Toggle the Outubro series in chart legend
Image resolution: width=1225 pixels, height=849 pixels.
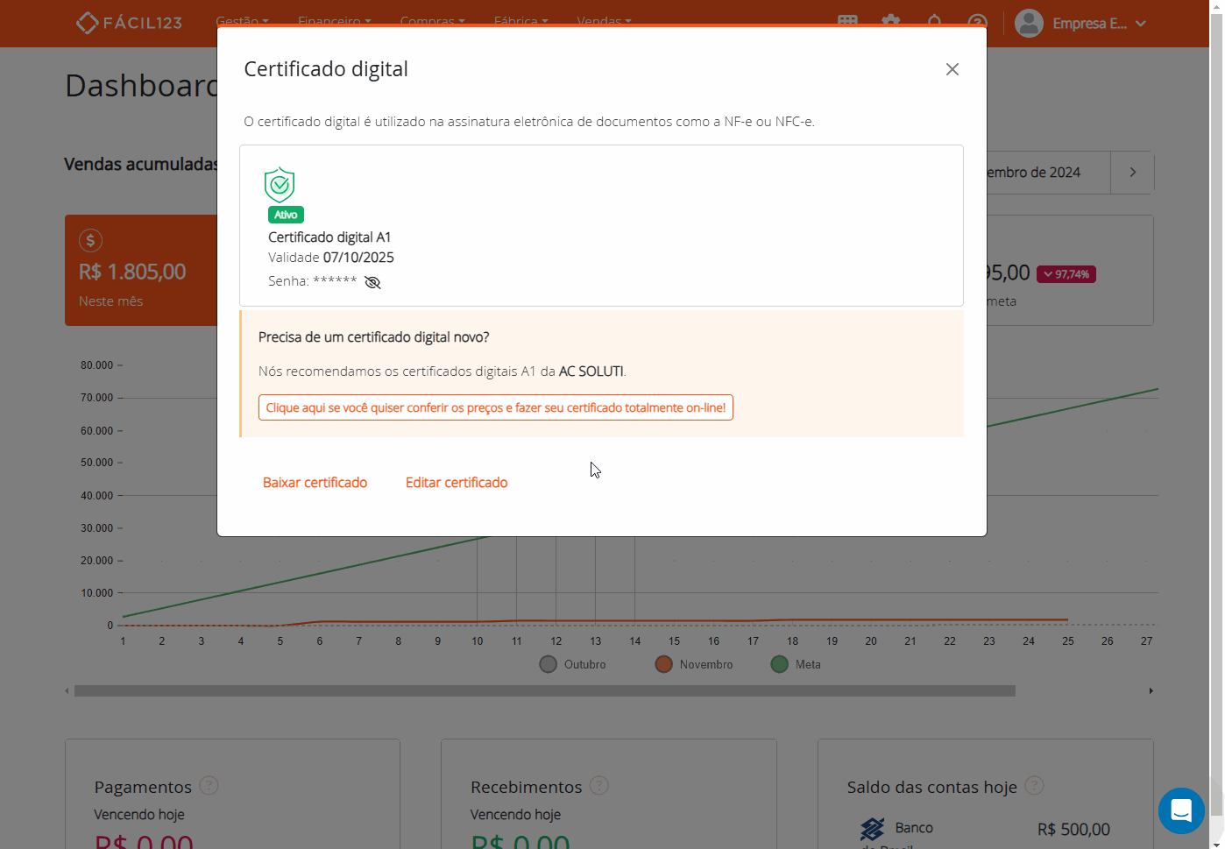click(573, 664)
